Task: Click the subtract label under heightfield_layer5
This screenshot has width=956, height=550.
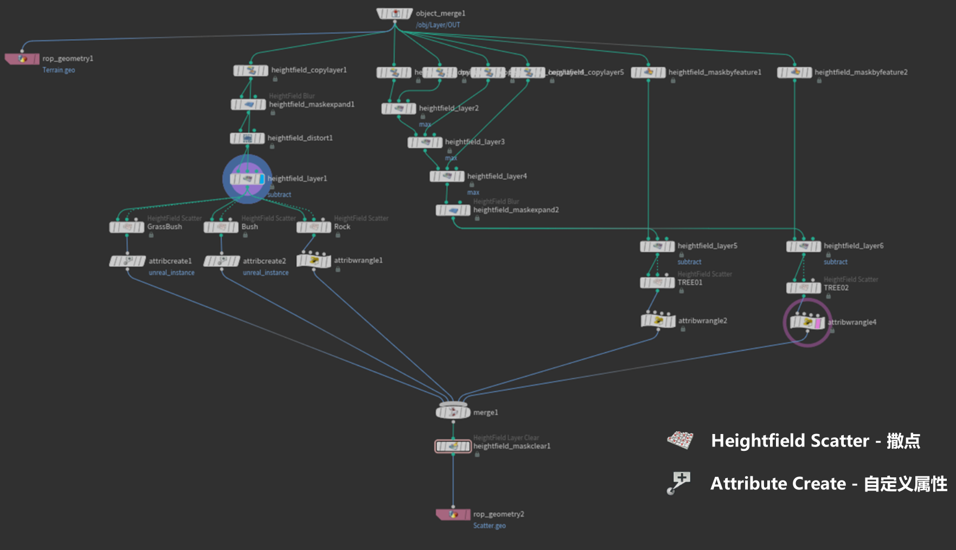Action: 689,262
